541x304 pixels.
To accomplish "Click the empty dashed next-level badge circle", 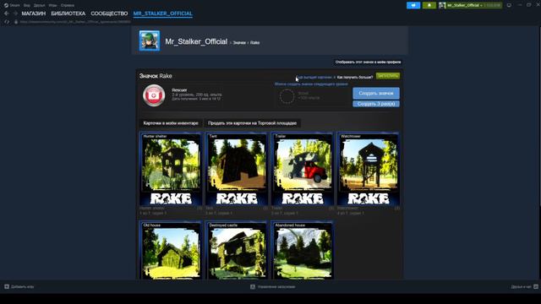I will tap(287, 96).
